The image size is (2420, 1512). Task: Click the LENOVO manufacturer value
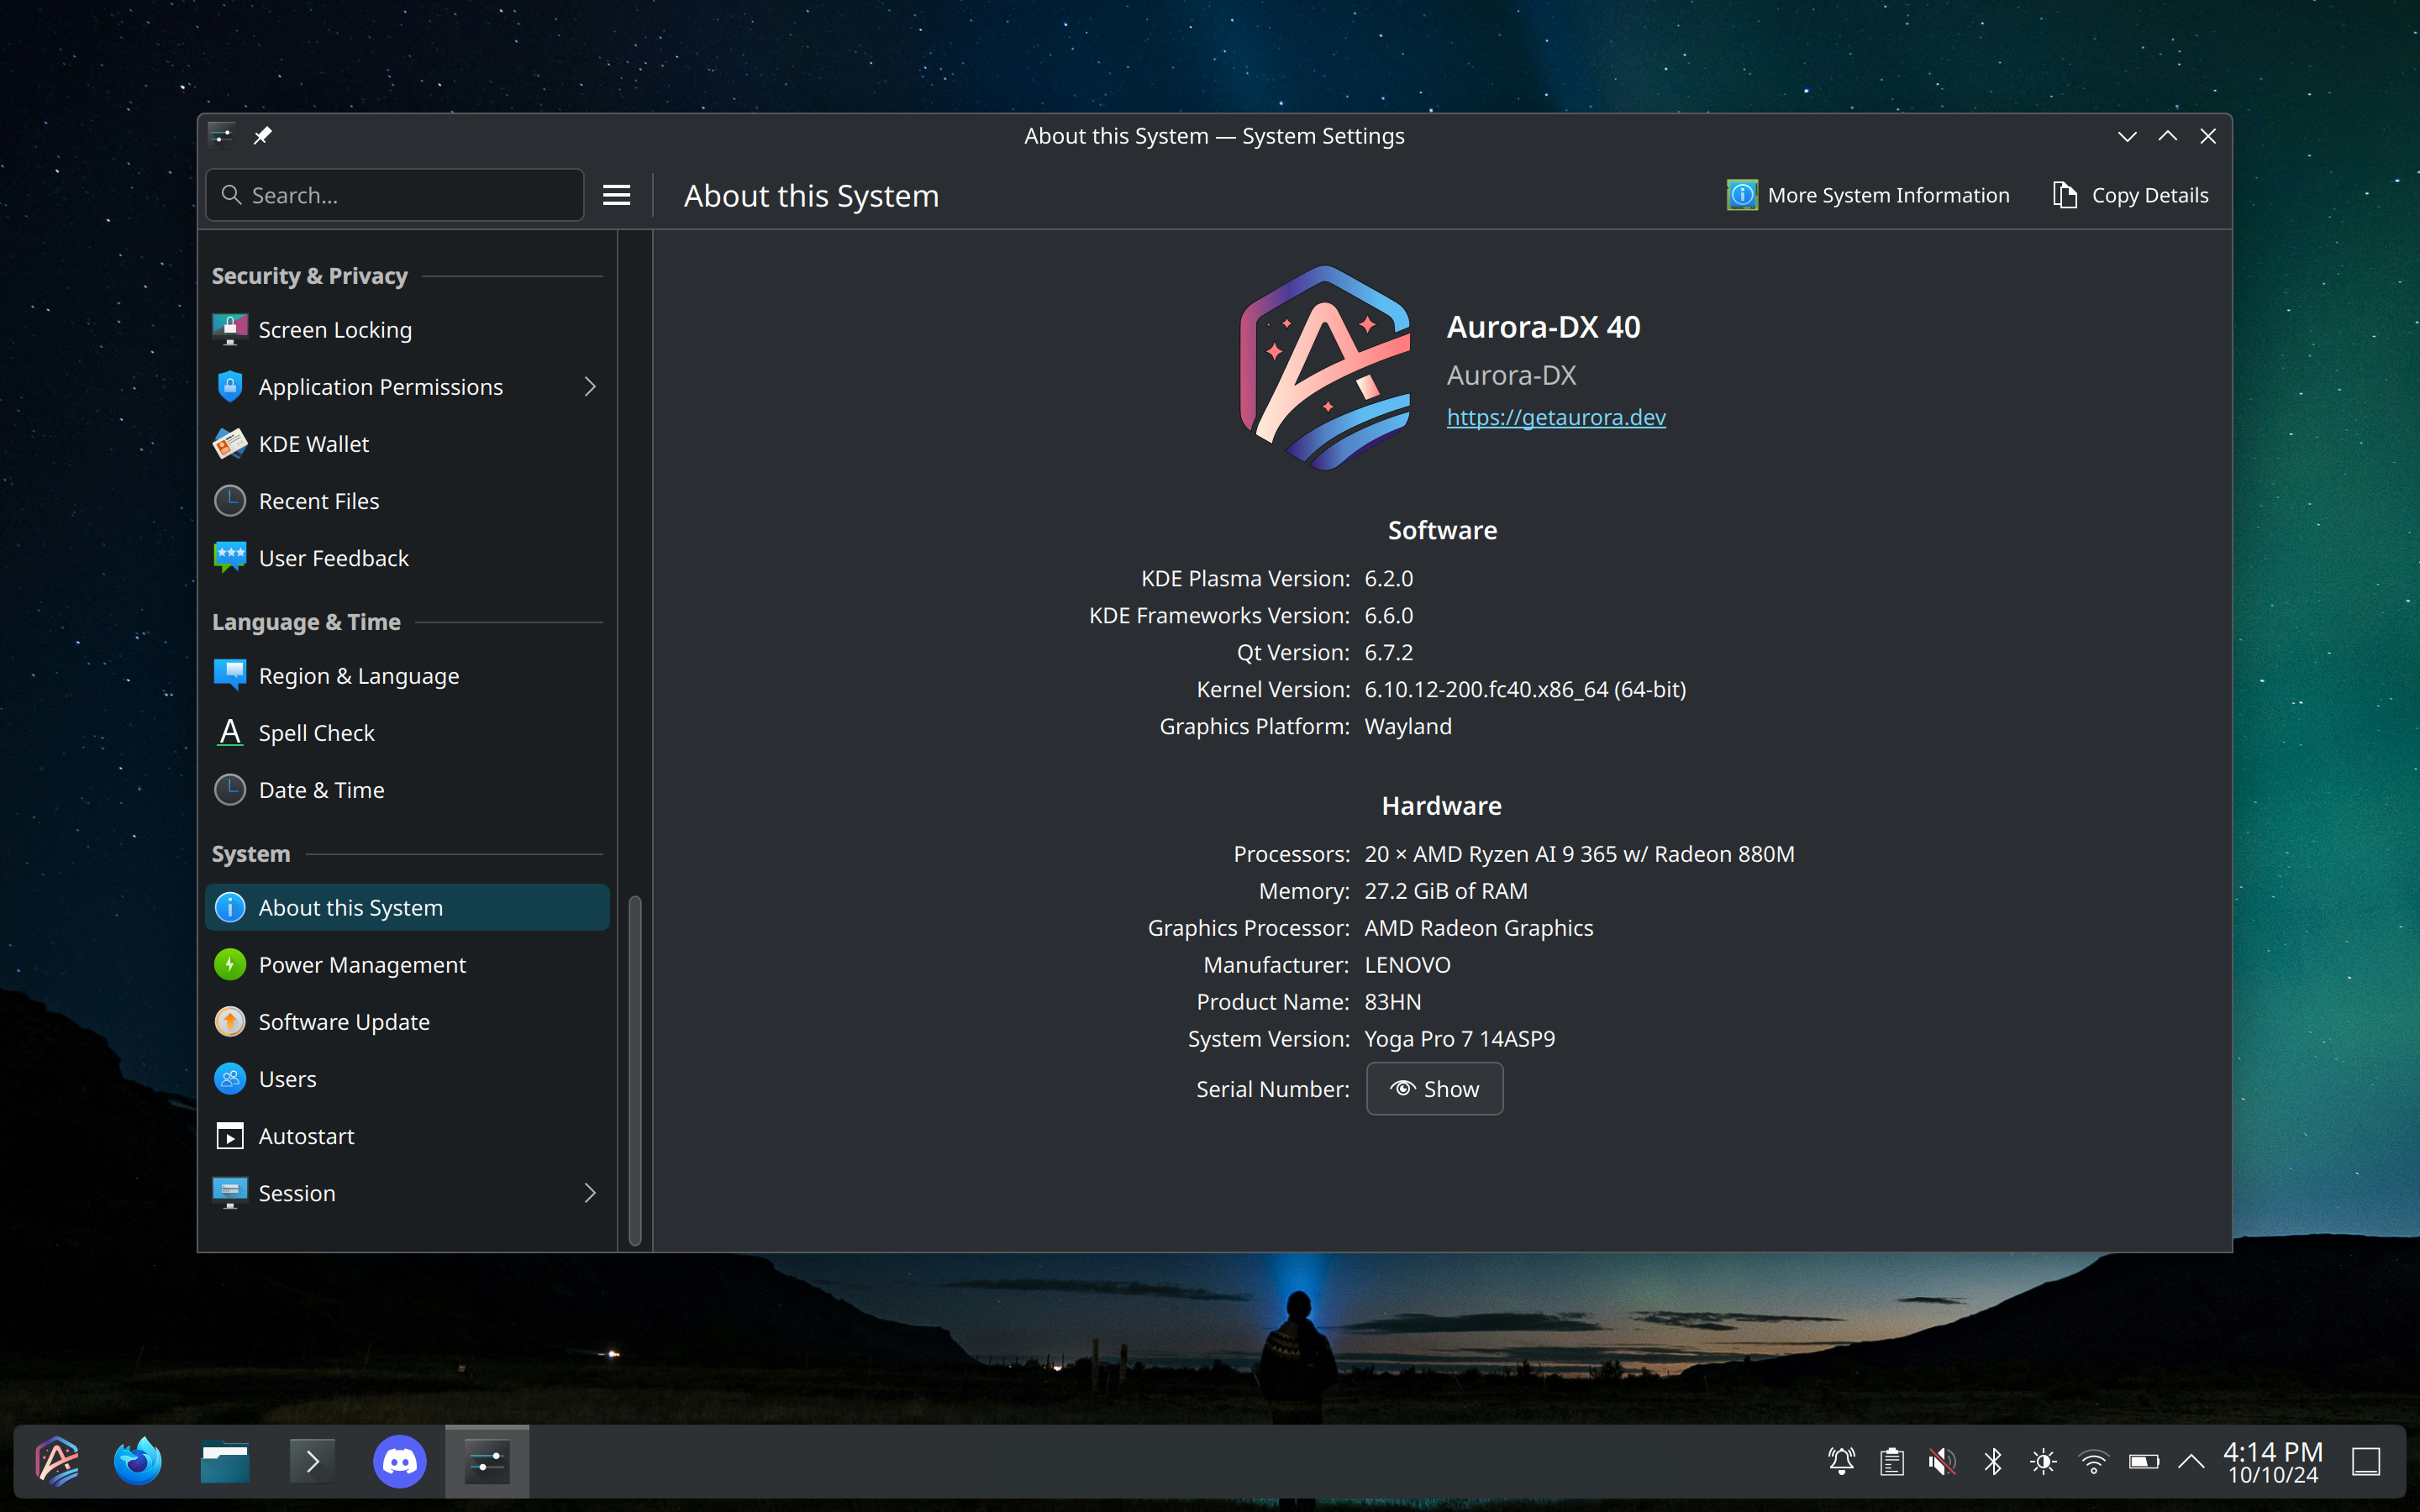(x=1407, y=964)
